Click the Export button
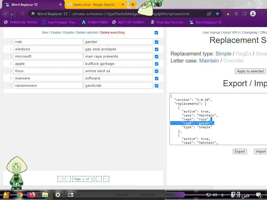267x200 pixels. [240, 151]
